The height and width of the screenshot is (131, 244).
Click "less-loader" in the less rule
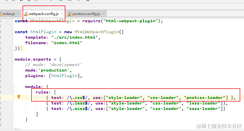(204, 103)
